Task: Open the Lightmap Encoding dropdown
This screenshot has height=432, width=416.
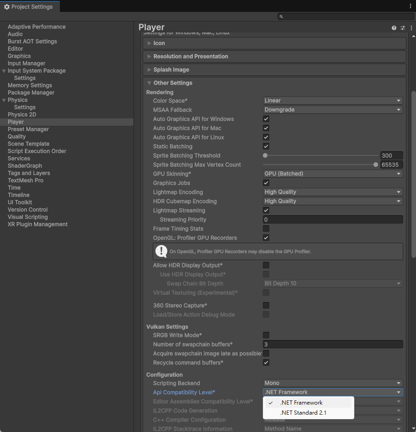Action: coord(333,192)
